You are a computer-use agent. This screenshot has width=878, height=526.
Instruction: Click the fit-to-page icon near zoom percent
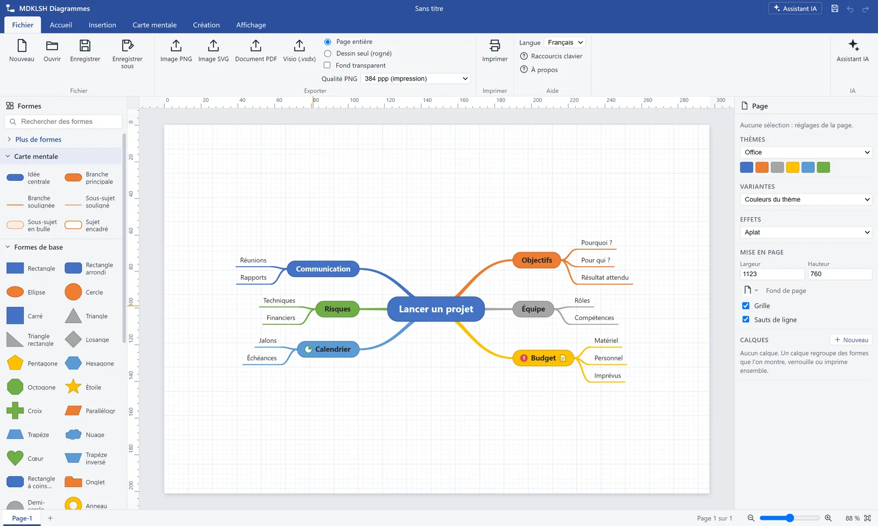[868, 518]
